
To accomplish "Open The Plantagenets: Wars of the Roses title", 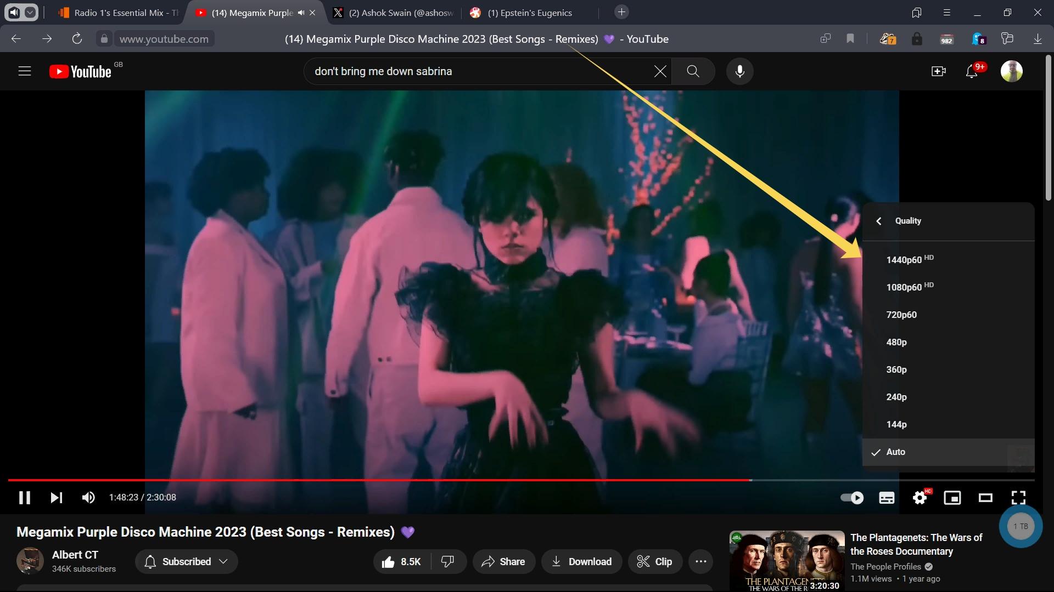I will tap(916, 544).
